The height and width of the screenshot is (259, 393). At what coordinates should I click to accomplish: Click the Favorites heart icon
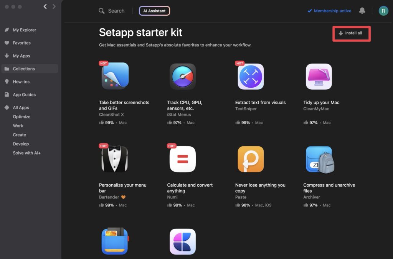[x=7, y=43]
